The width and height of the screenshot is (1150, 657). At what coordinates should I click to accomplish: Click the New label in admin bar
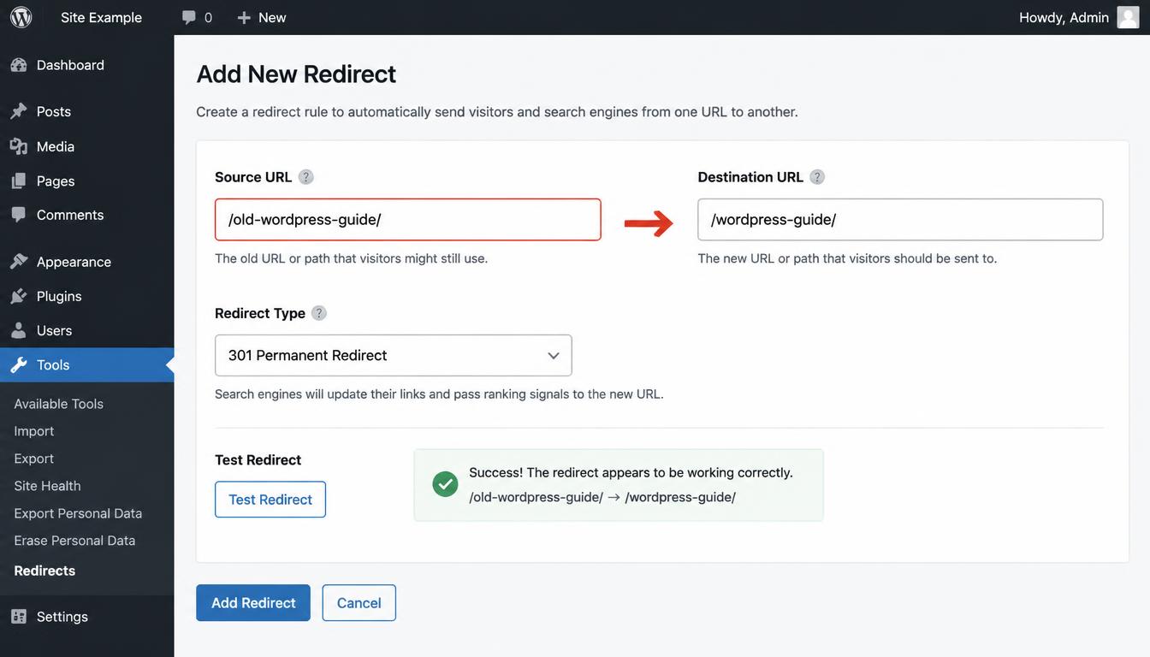click(272, 17)
